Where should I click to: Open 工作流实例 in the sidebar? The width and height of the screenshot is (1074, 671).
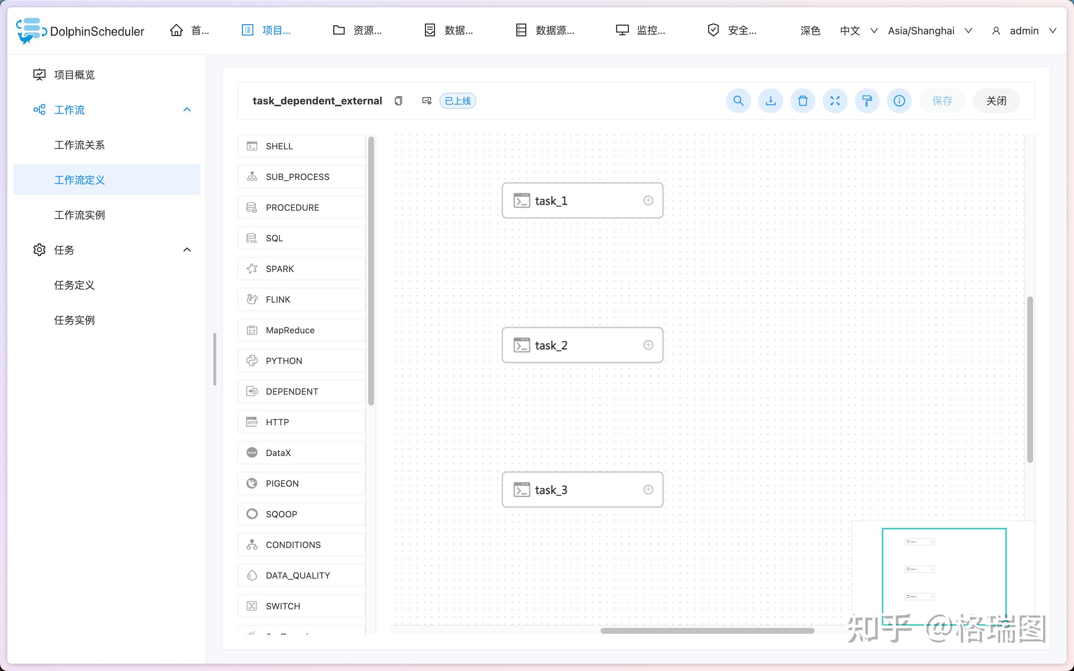(80, 215)
